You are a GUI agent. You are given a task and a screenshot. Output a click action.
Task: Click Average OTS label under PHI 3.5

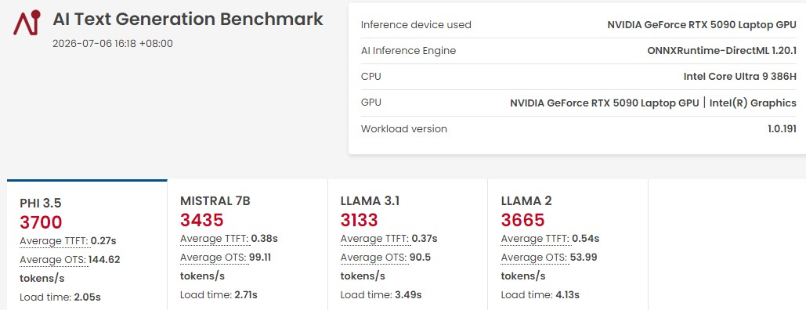pyautogui.click(x=53, y=260)
